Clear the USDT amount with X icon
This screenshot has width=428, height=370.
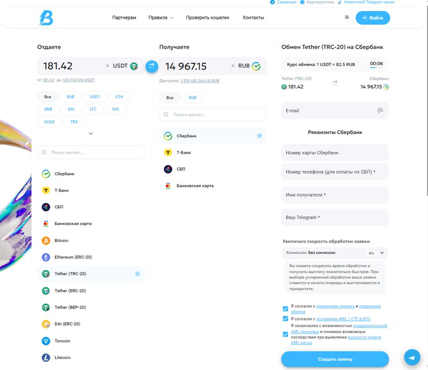click(108, 66)
